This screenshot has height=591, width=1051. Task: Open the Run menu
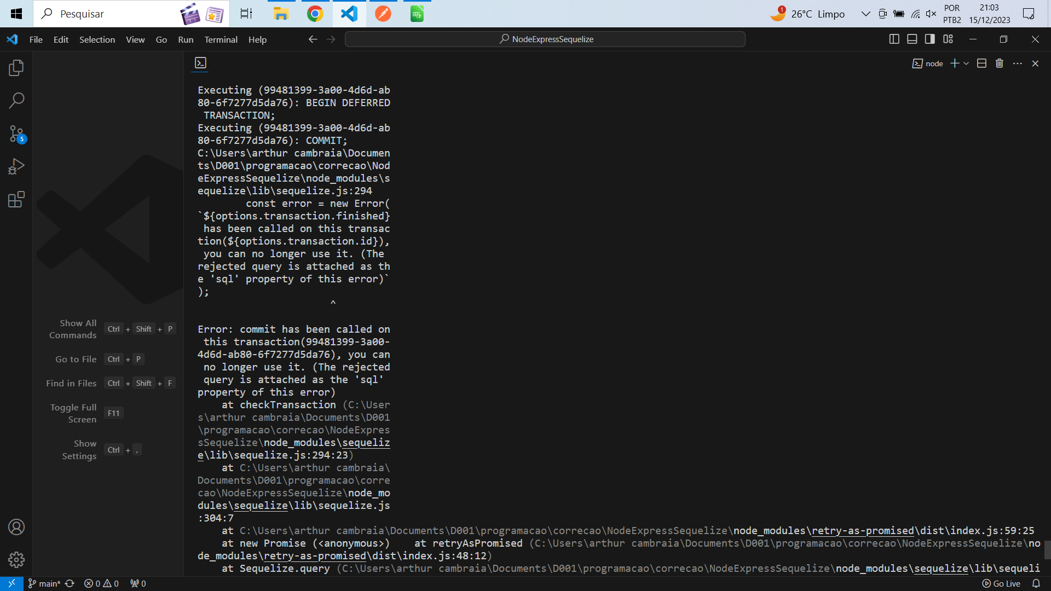tap(186, 39)
